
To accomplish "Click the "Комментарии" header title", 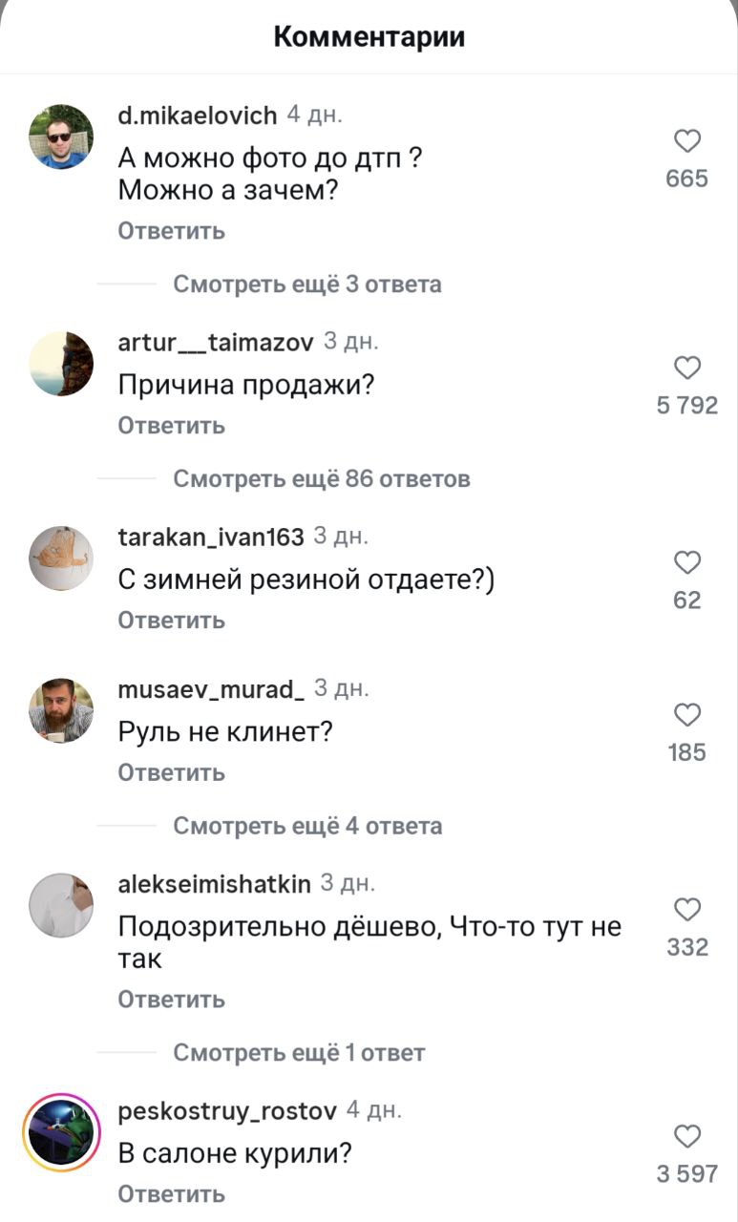I will click(369, 37).
